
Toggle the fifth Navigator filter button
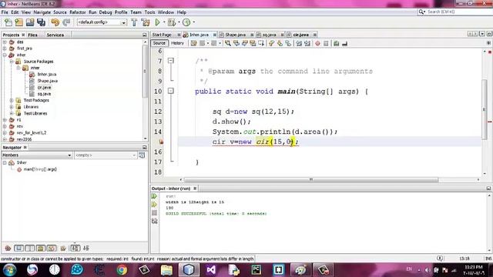52,248
